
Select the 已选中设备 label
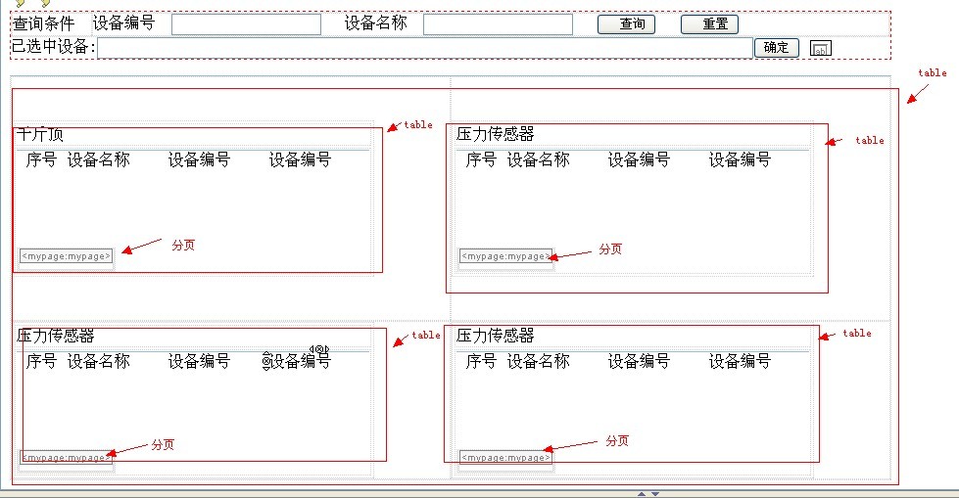54,46
